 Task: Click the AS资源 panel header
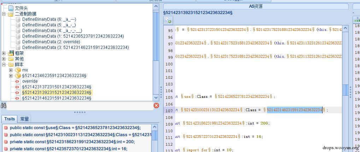[256, 6]
